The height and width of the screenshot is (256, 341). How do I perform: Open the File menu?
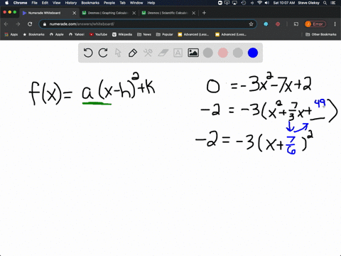point(35,3)
